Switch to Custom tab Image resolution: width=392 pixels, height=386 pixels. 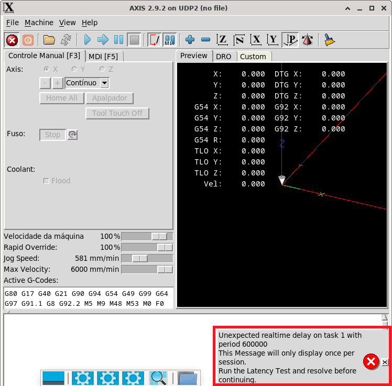253,57
